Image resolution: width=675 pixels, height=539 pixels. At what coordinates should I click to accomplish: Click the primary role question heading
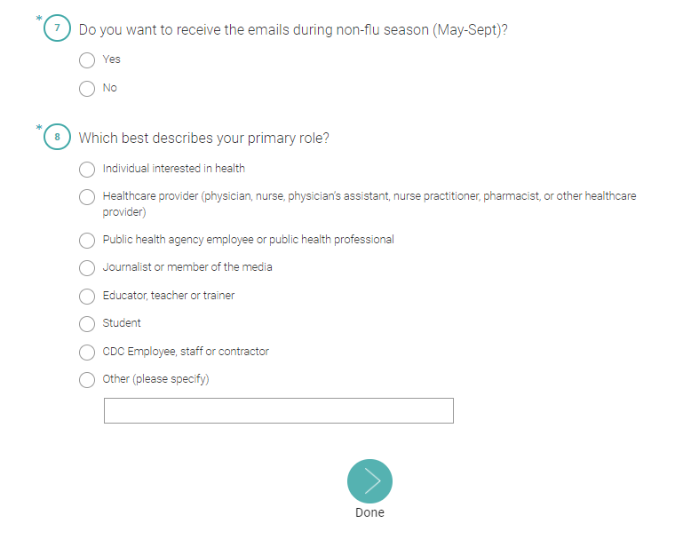pyautogui.click(x=203, y=138)
